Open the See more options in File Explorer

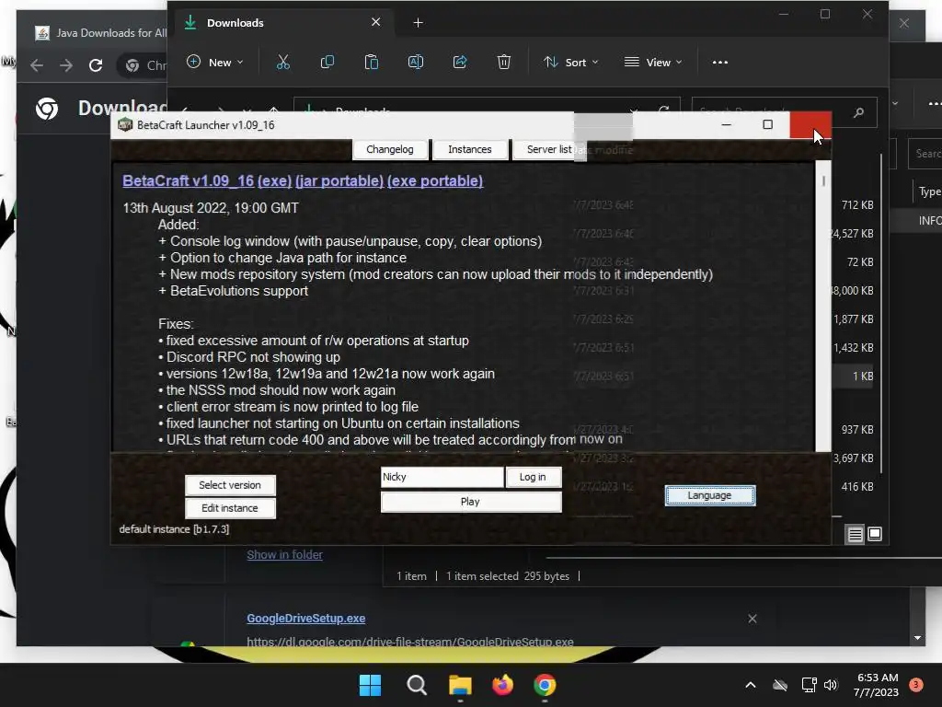719,62
